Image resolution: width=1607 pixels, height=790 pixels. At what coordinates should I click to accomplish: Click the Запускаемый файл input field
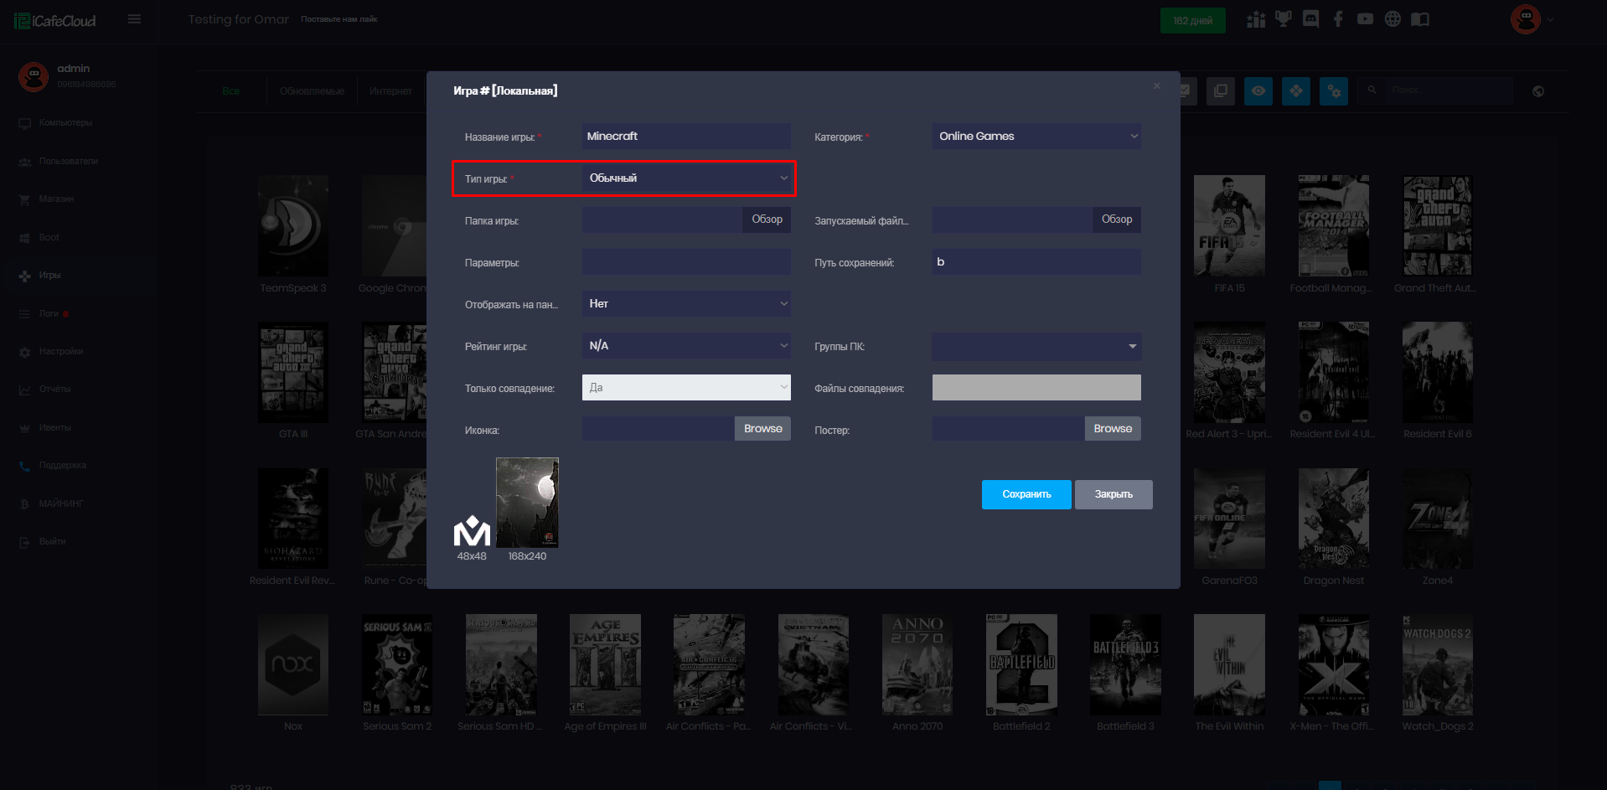pos(1012,219)
